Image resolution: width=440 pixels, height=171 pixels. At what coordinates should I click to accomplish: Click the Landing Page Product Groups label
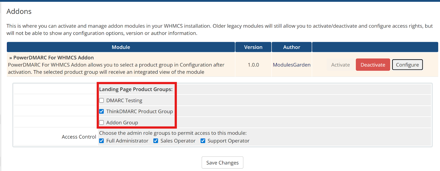tap(136, 89)
